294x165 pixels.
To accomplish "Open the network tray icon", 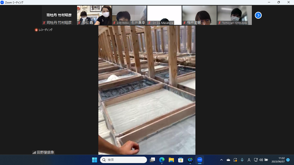I will tap(255, 160).
